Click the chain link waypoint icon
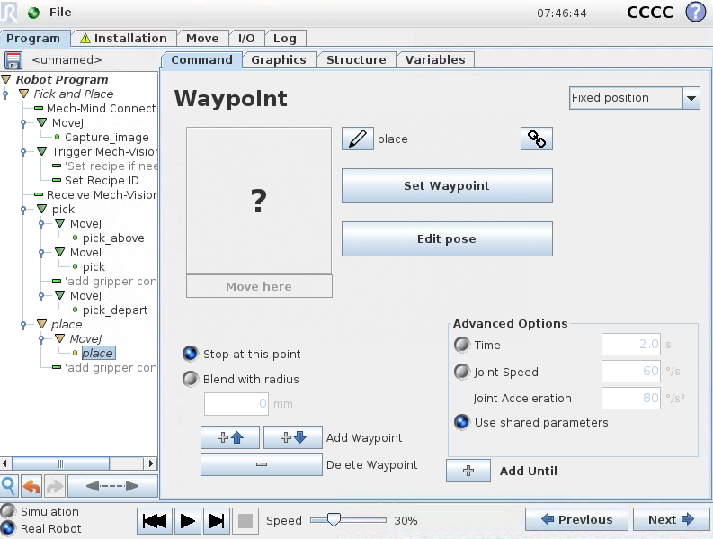 (x=536, y=139)
